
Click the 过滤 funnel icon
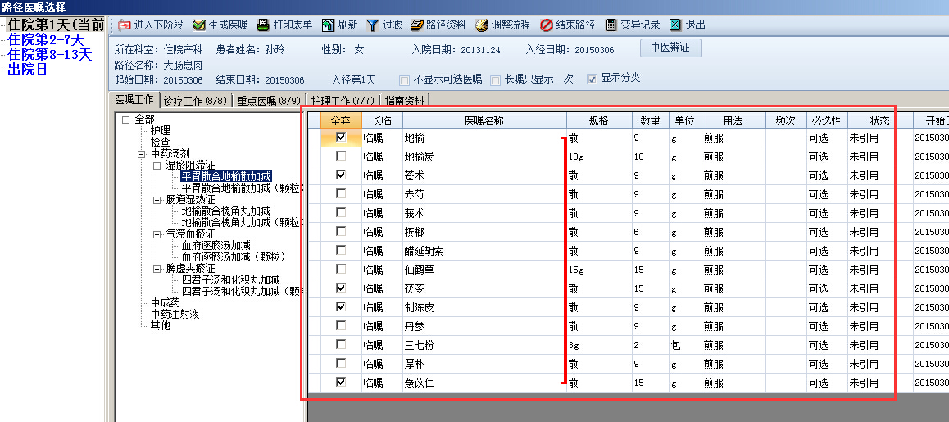(x=372, y=25)
